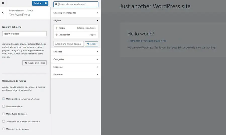
Task: Go back using the left chevron arrow
Action: (x=3, y=13)
